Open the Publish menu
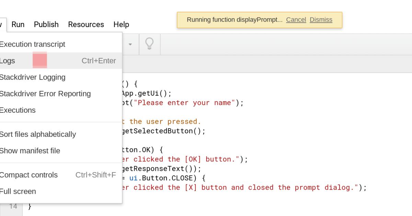Screen dimensions: 412x216 pos(46,24)
